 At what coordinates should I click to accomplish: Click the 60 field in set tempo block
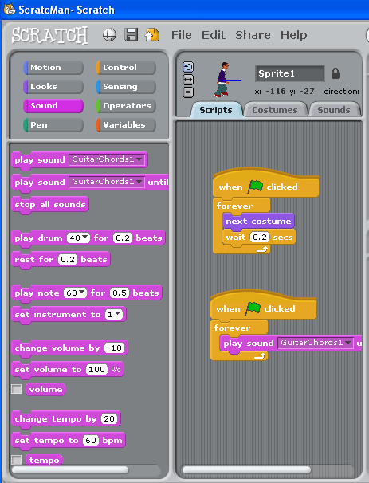pyautogui.click(x=91, y=440)
